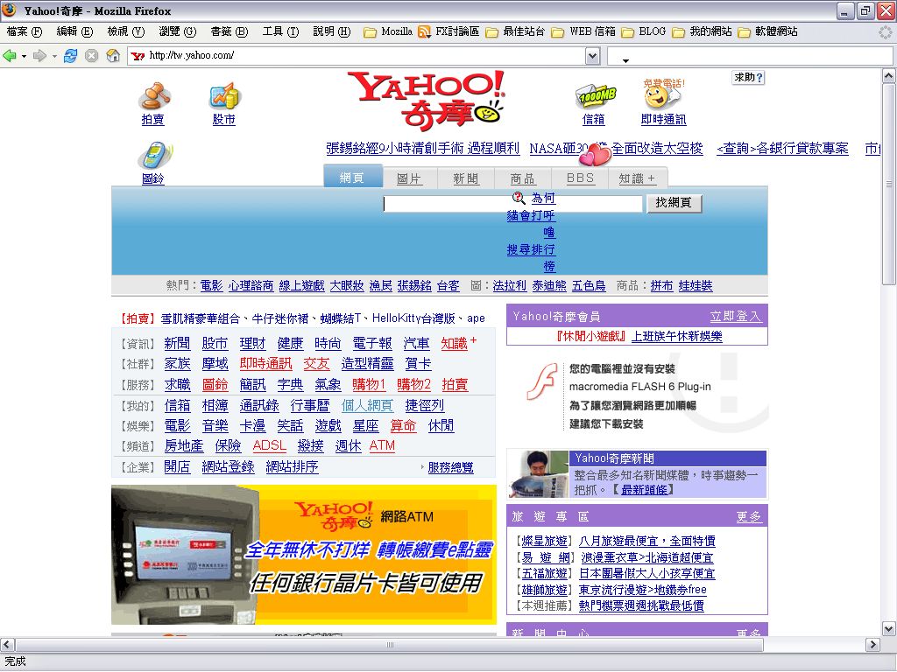
Task: Click the Stop loading icon
Action: (x=91, y=55)
